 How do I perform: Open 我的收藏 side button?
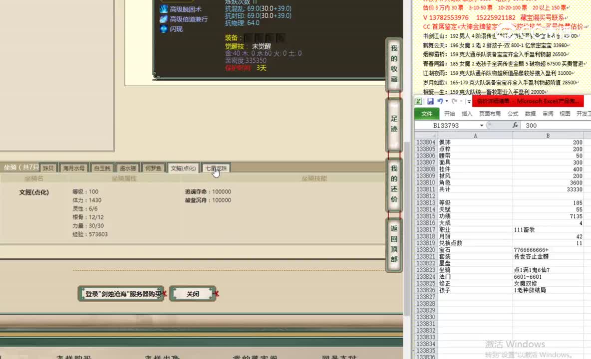[394, 64]
